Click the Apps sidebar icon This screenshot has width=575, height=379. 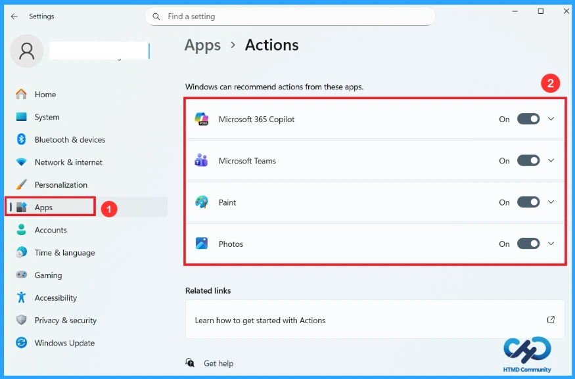coord(22,207)
